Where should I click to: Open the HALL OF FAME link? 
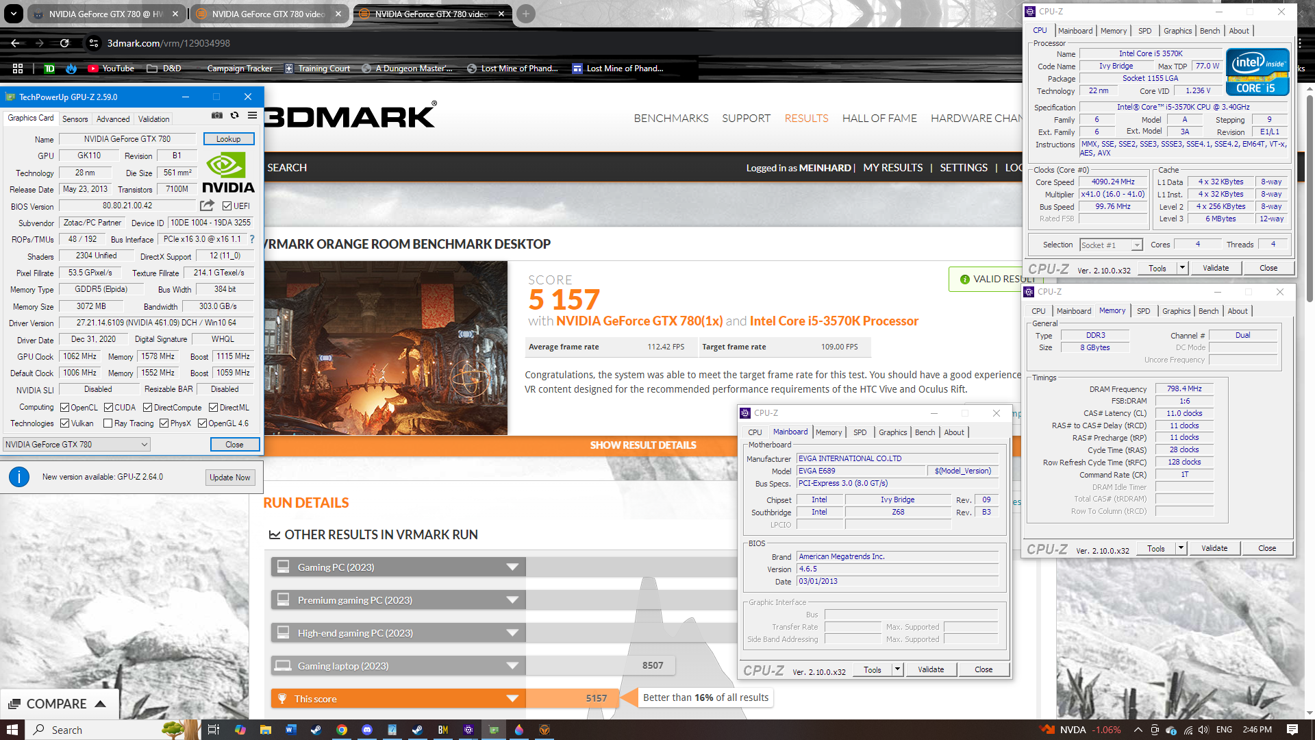(x=879, y=119)
